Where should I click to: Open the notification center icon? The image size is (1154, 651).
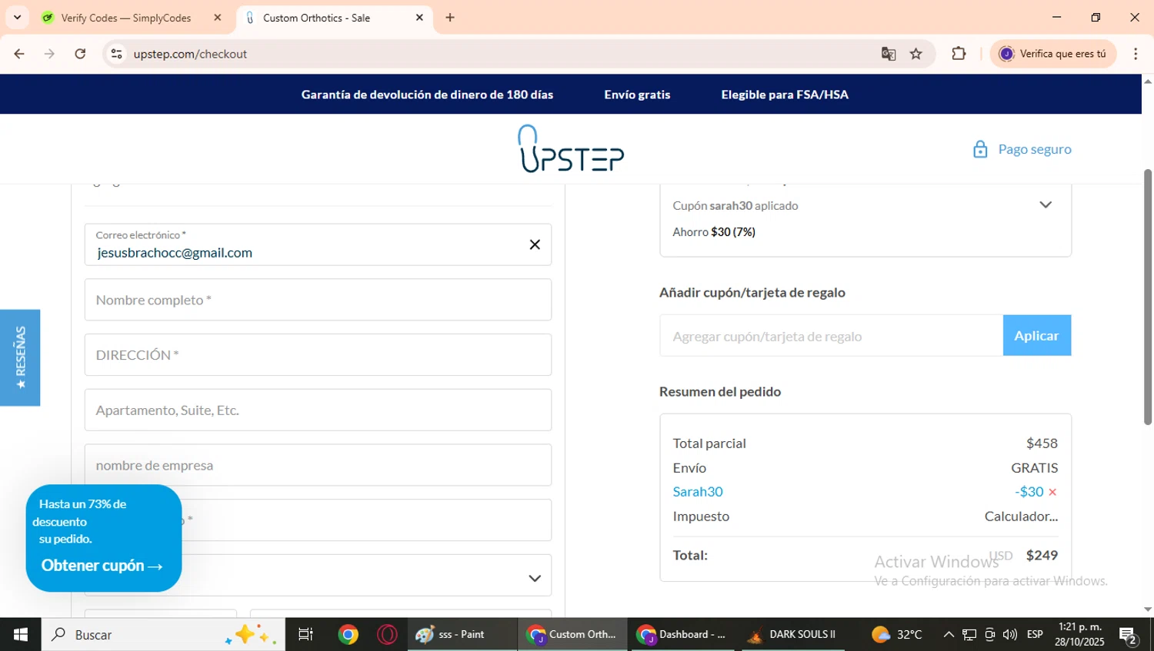(x=1129, y=635)
